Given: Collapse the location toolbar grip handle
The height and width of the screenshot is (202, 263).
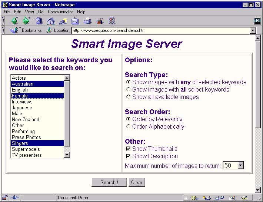Looking at the screenshot, I should pos(3,30).
